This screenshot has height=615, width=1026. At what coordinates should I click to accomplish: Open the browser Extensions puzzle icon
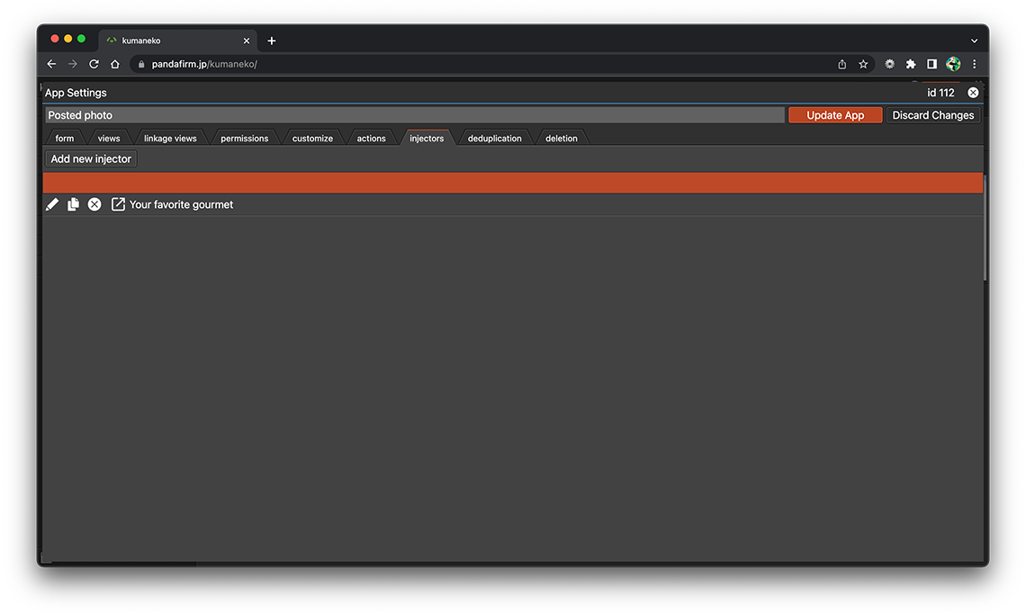point(911,64)
